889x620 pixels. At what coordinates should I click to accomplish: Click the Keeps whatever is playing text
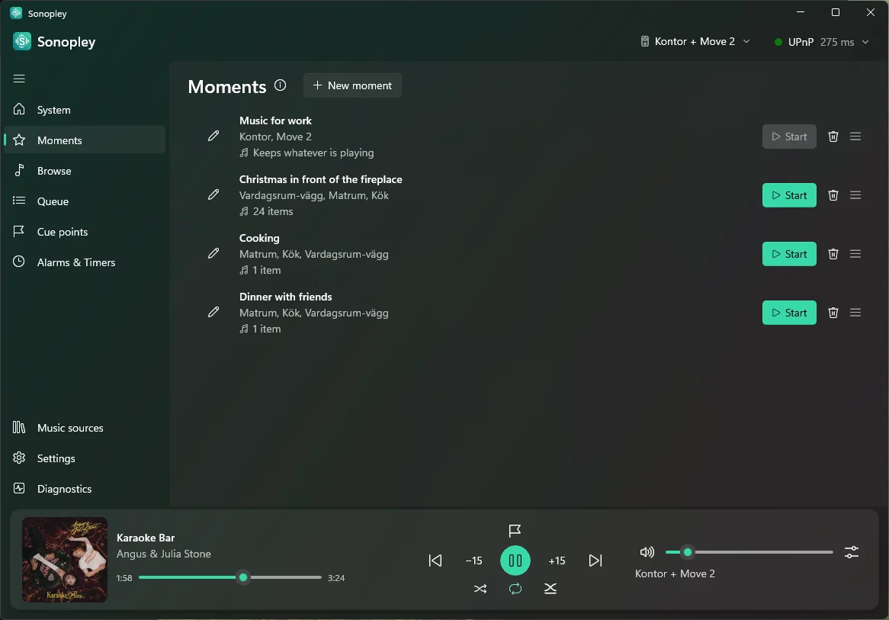(x=313, y=153)
